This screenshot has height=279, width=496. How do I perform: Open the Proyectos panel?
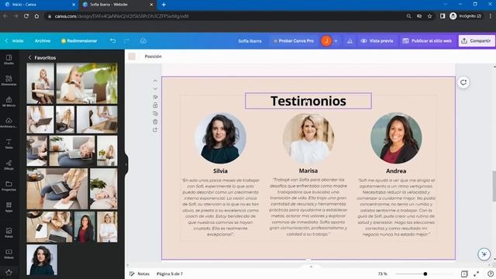tap(9, 186)
